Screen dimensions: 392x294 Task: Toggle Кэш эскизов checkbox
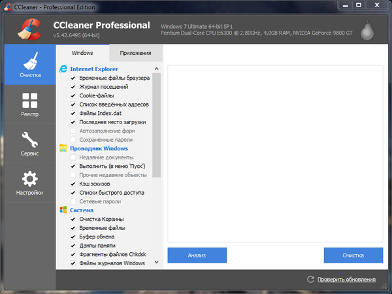coord(73,184)
